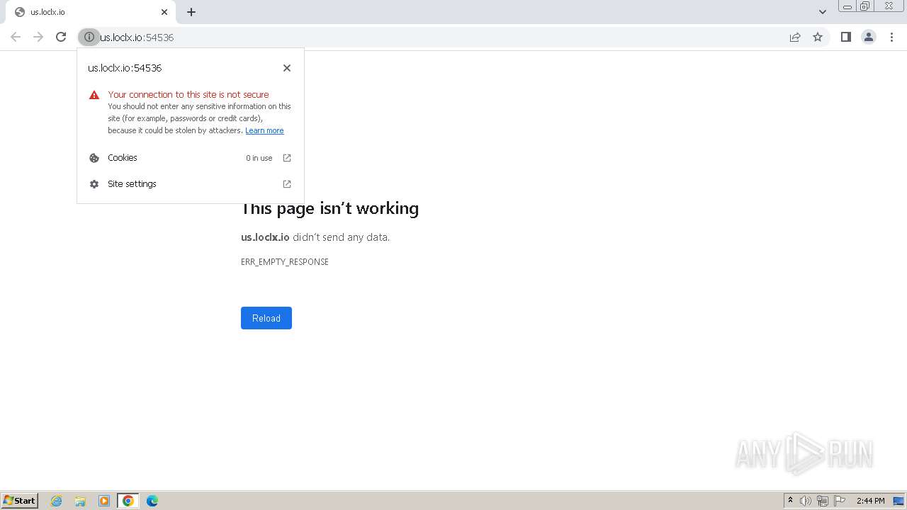Image resolution: width=907 pixels, height=510 pixels.
Task: Reload page with toolbar refresh icon
Action: 61,37
